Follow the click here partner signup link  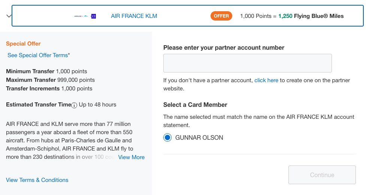[266, 80]
